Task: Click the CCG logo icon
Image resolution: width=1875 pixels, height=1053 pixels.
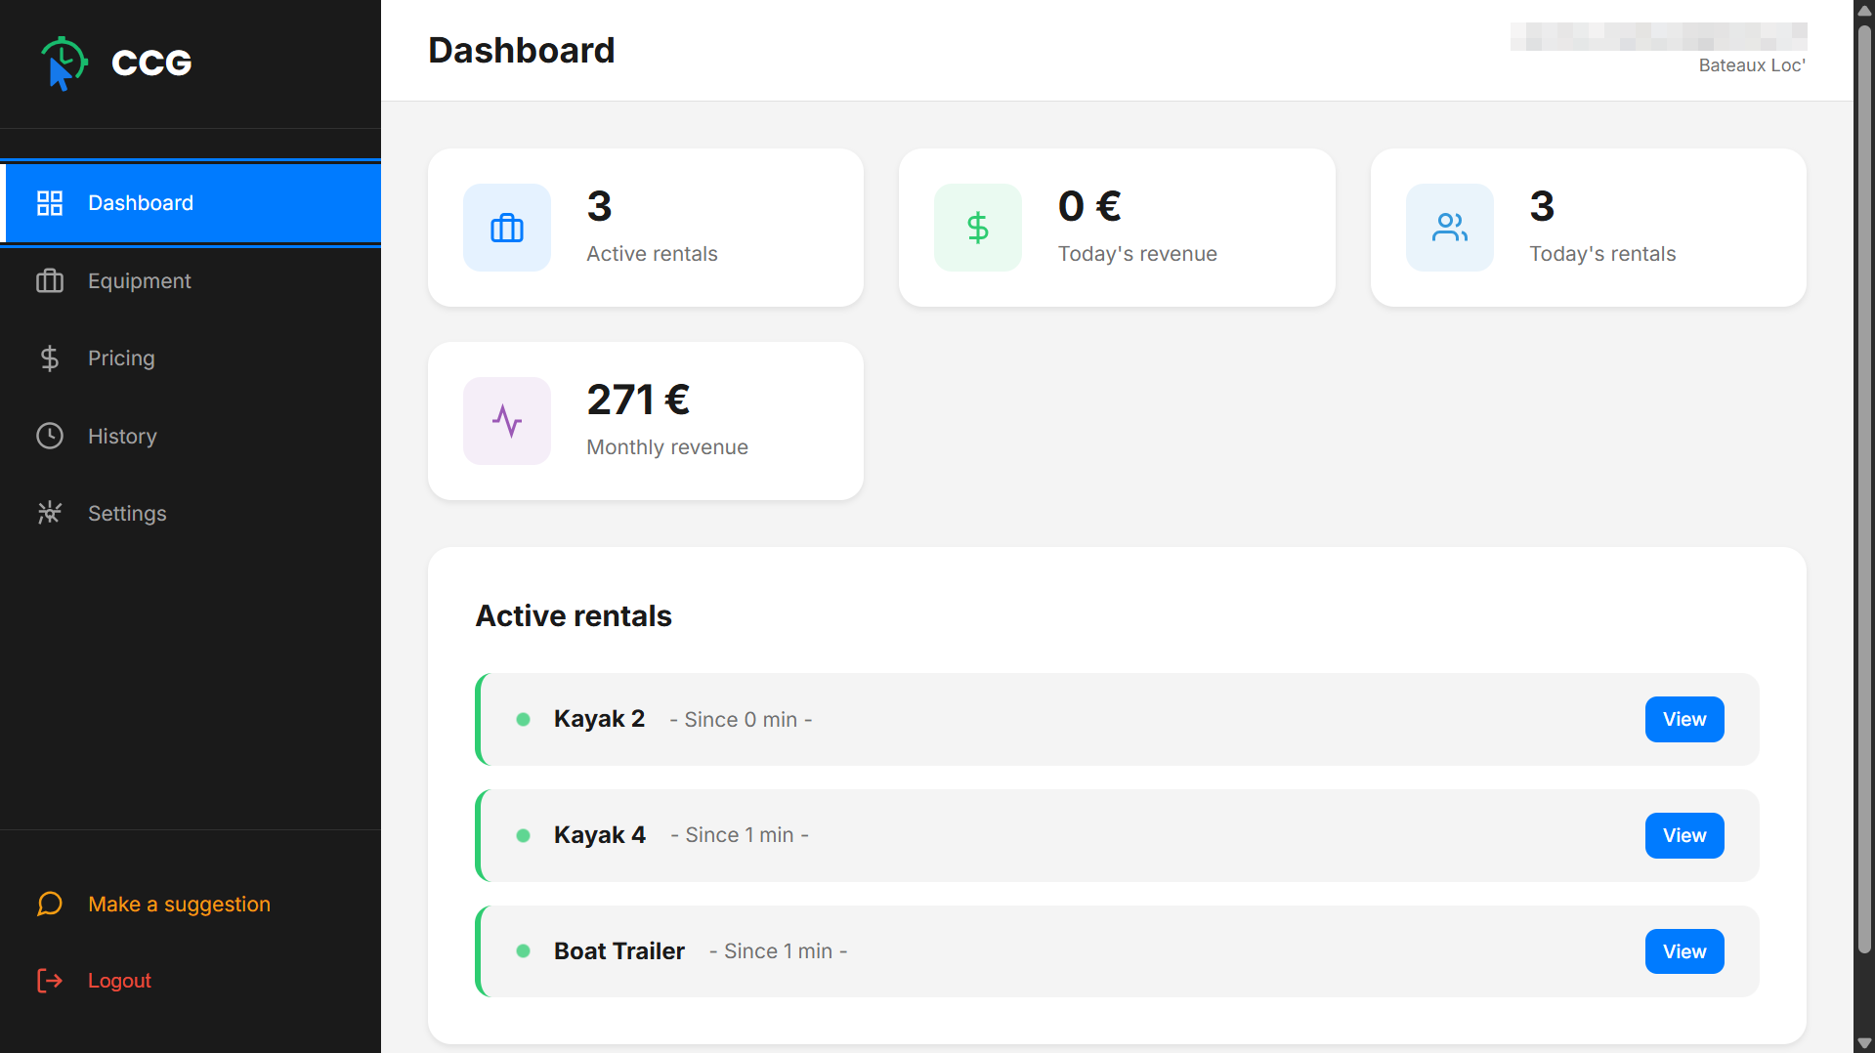Action: pos(64,63)
